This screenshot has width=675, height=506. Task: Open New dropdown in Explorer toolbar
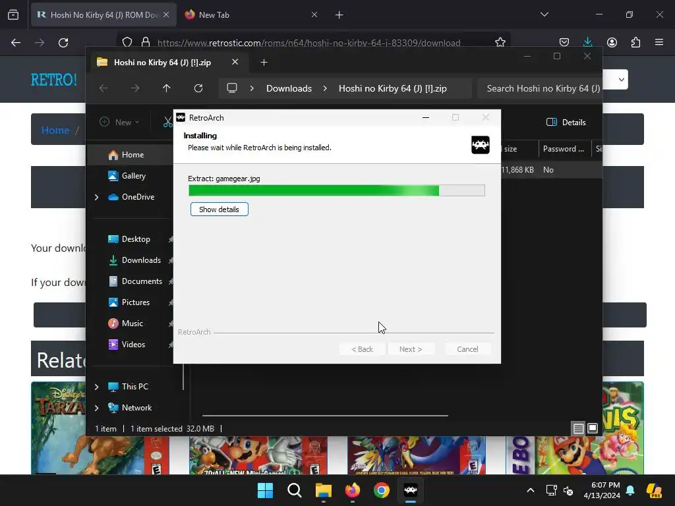(120, 123)
